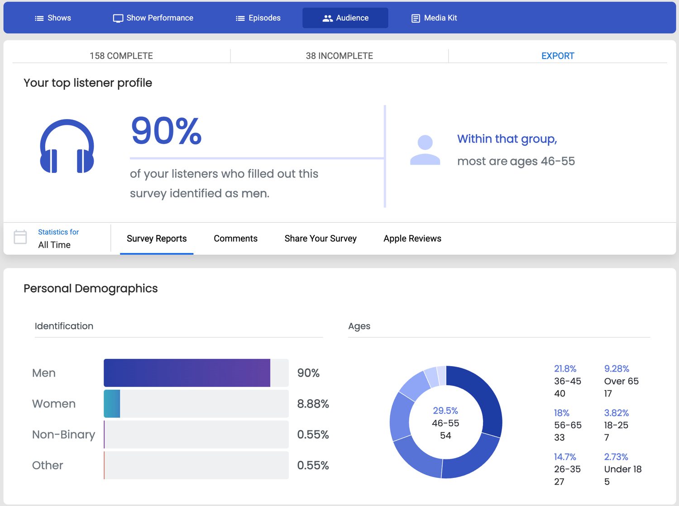Image resolution: width=679 pixels, height=506 pixels.
Task: Switch to the Comments tab
Action: click(x=235, y=239)
